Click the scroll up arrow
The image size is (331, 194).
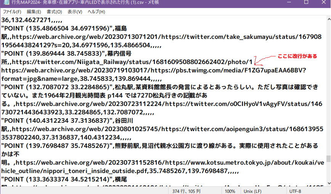tap(329, 19)
